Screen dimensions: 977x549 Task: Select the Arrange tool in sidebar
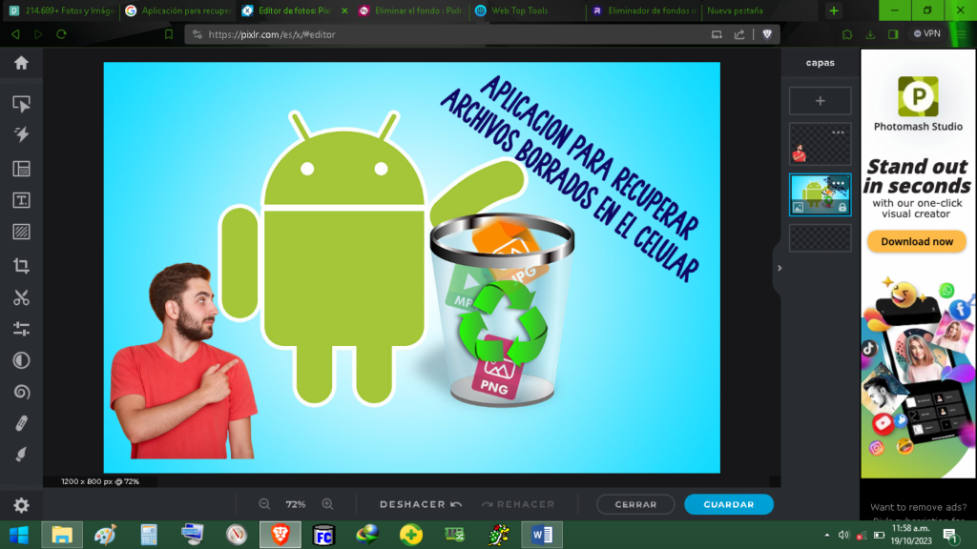click(x=21, y=104)
